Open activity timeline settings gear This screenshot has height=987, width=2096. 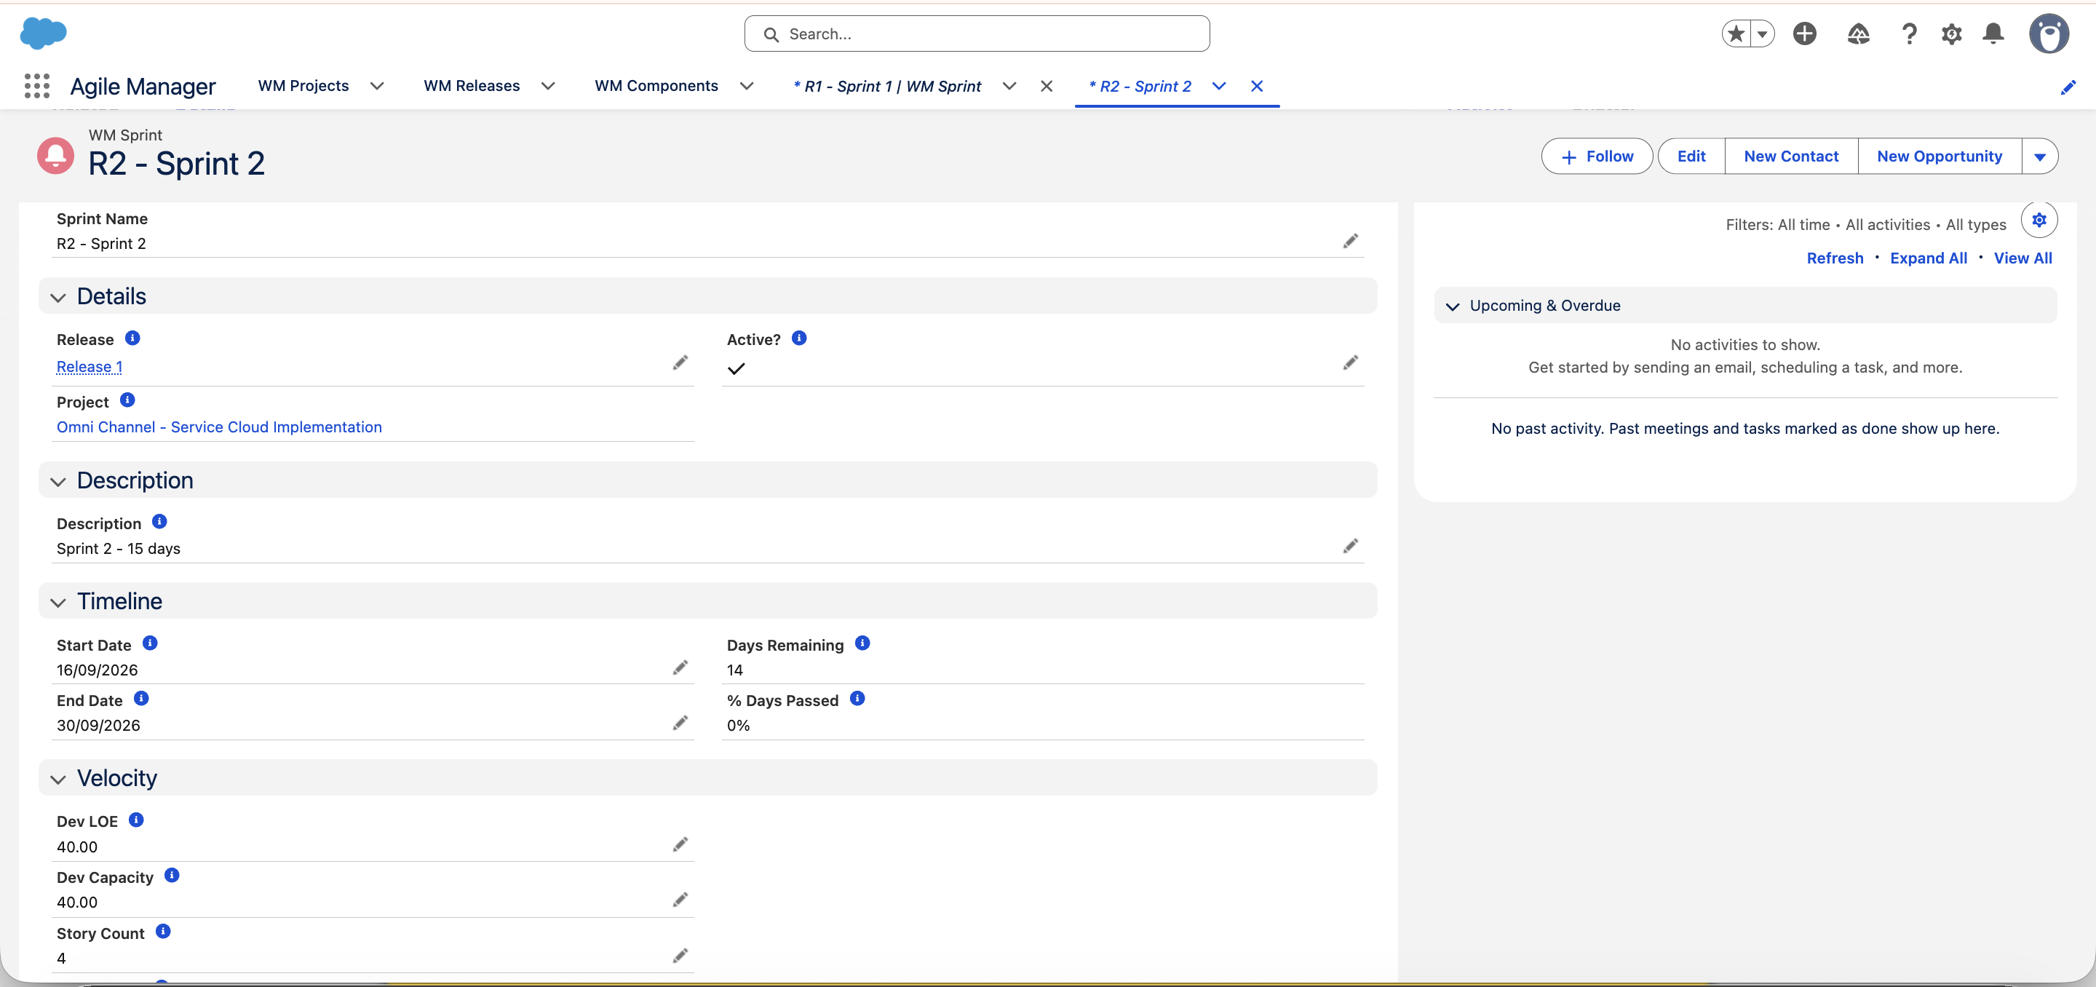[2039, 220]
